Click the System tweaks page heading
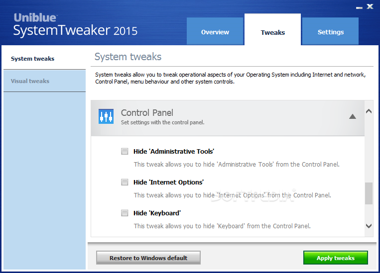The image size is (380, 273). (128, 57)
